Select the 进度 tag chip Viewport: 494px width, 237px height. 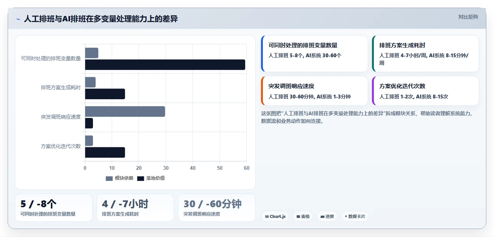(327, 216)
